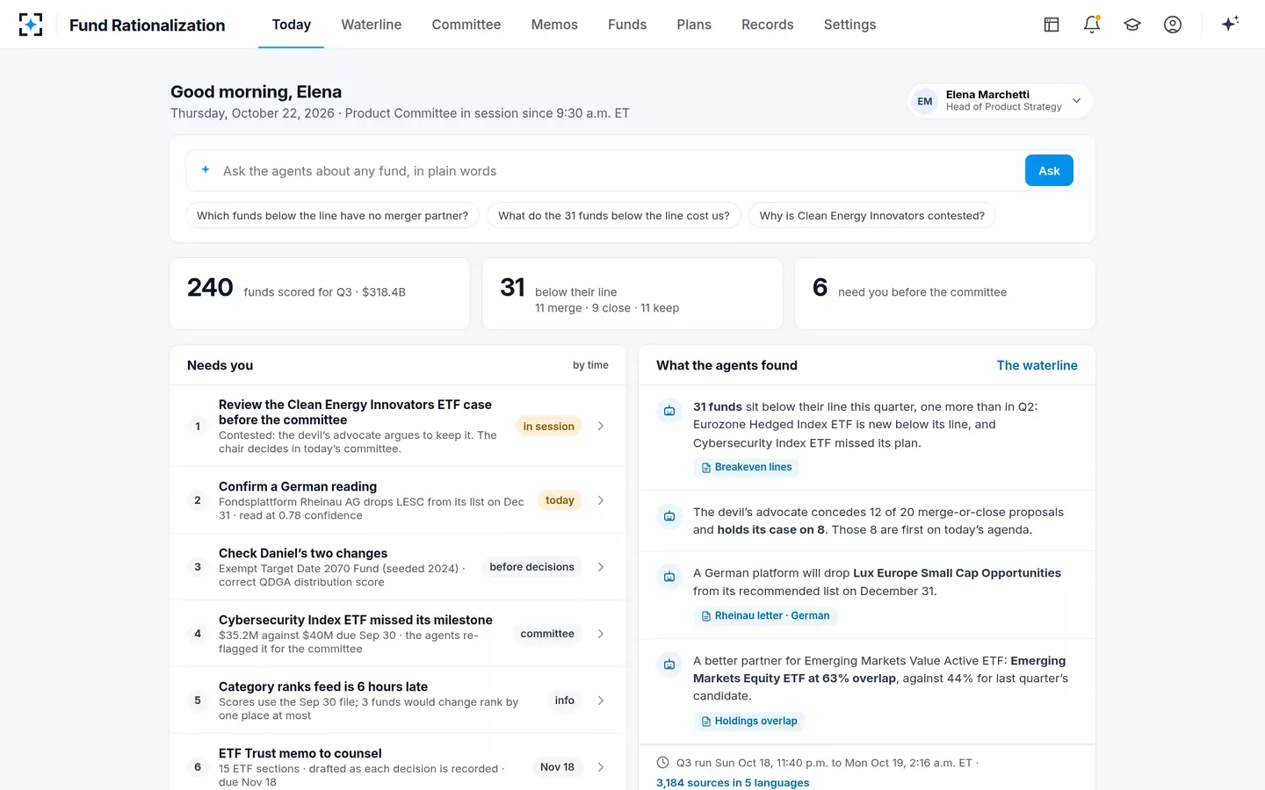Select the Funds tab
This screenshot has height=790, width=1265.
click(x=627, y=25)
